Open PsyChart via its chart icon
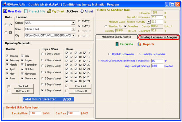Image resolution: width=182 pixels, height=122 pixels. pyautogui.click(x=49, y=11)
